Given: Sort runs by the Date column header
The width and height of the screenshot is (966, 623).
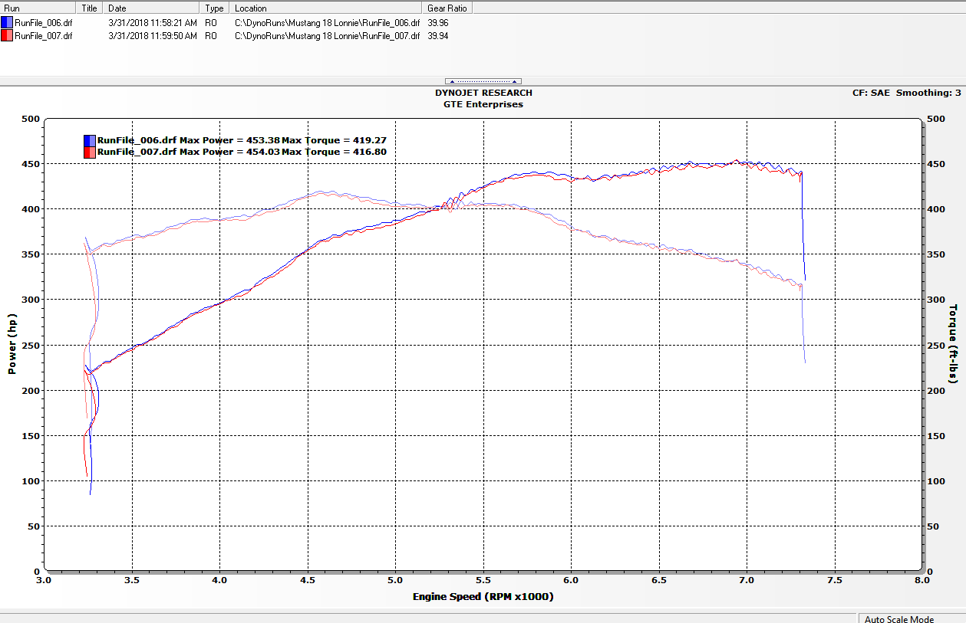Looking at the screenshot, I should click(152, 8).
